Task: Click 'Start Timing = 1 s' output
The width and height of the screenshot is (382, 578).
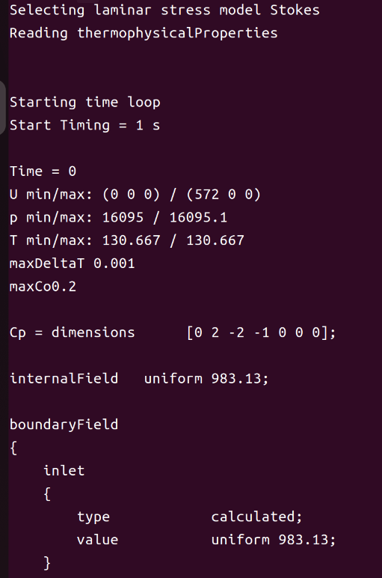Action: coord(84,125)
